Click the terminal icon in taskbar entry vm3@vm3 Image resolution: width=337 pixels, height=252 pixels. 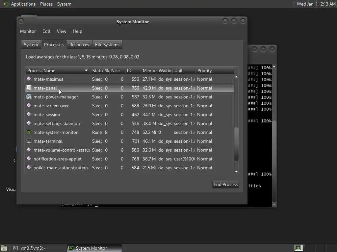tap(15, 248)
